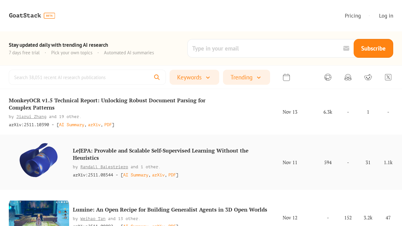402x226 pixels.
Task: Click the GoatStack logo
Action: [x=25, y=16]
